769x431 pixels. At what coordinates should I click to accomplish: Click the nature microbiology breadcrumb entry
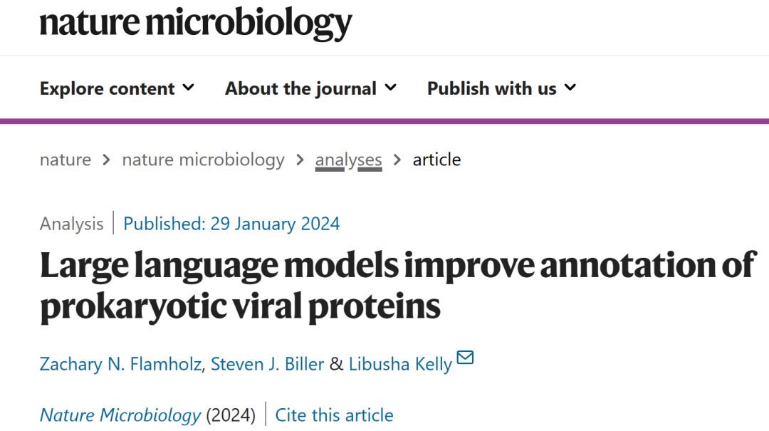(x=203, y=160)
